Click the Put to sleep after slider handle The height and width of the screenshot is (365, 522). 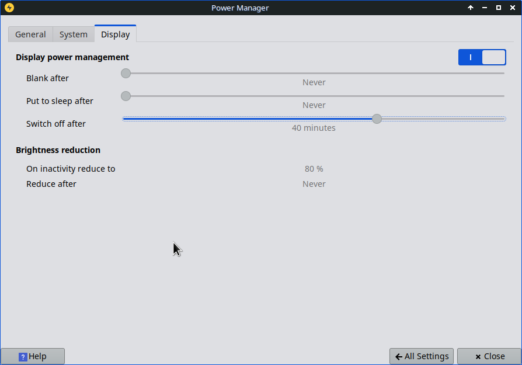pos(126,96)
